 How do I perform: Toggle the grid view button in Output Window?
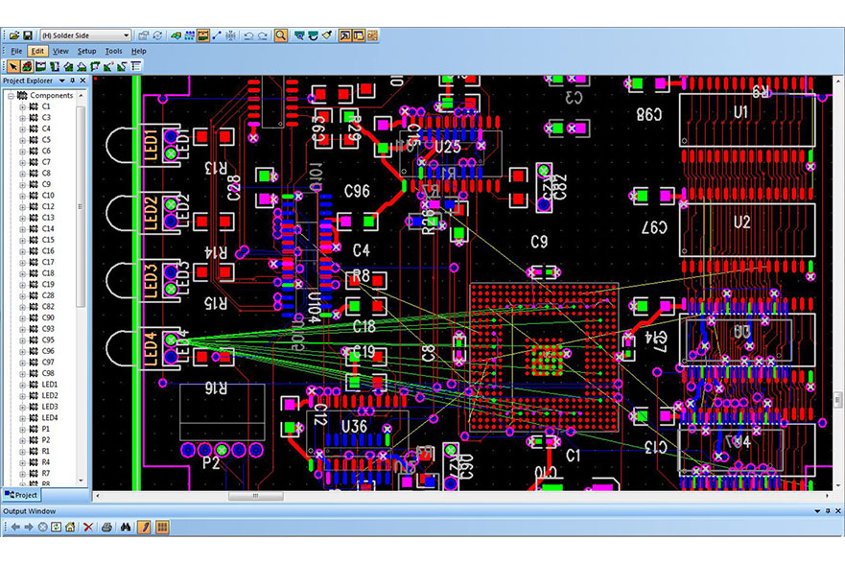tap(162, 527)
